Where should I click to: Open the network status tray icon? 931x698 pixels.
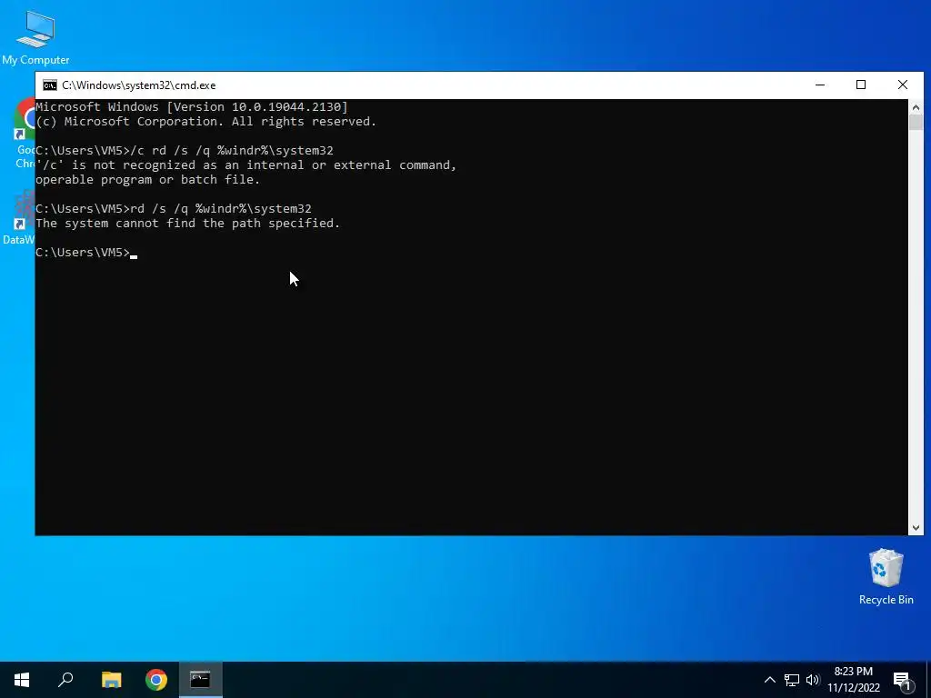(x=792, y=680)
